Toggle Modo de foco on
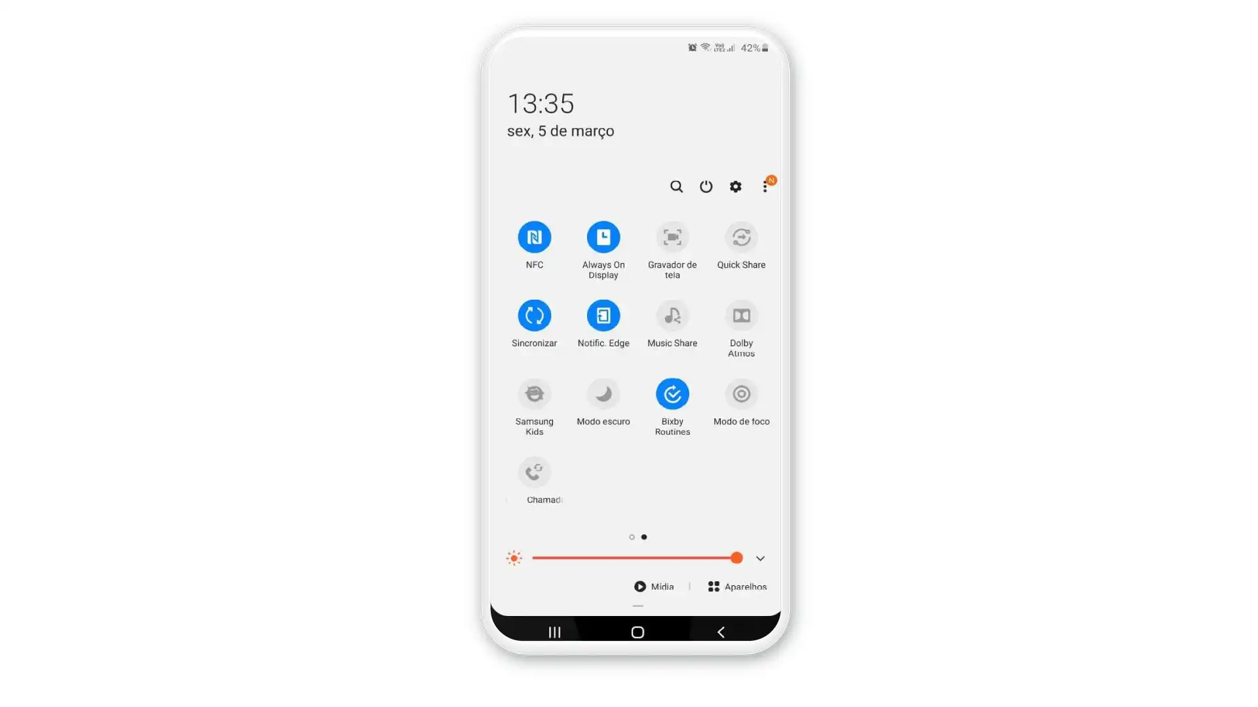 click(x=741, y=393)
